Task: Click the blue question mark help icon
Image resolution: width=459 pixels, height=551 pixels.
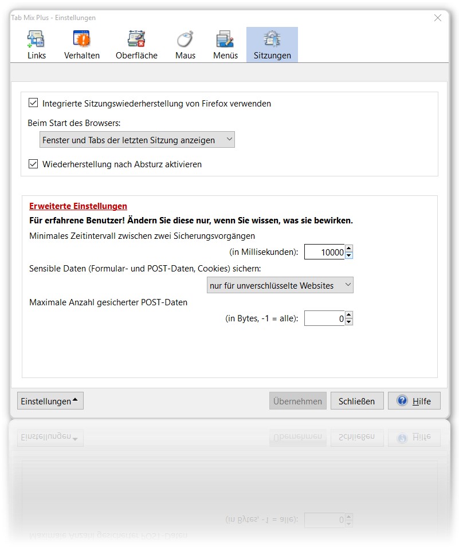Action: click(x=402, y=400)
